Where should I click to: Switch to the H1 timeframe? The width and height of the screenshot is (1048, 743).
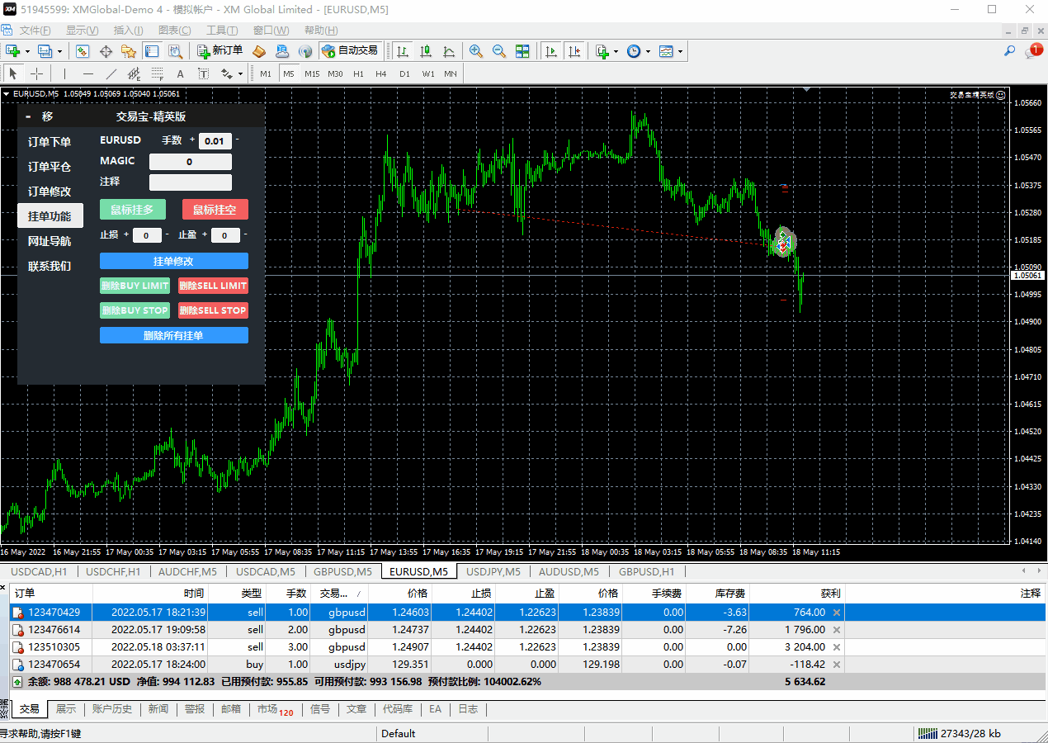pos(358,73)
